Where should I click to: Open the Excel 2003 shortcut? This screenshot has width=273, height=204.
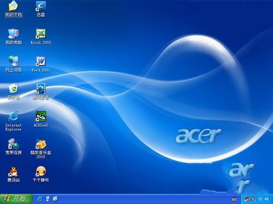(x=40, y=36)
